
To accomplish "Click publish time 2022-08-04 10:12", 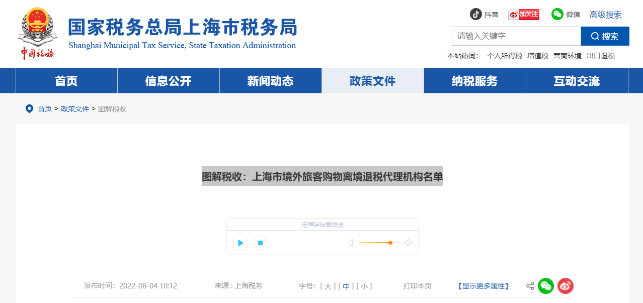I will tap(148, 286).
